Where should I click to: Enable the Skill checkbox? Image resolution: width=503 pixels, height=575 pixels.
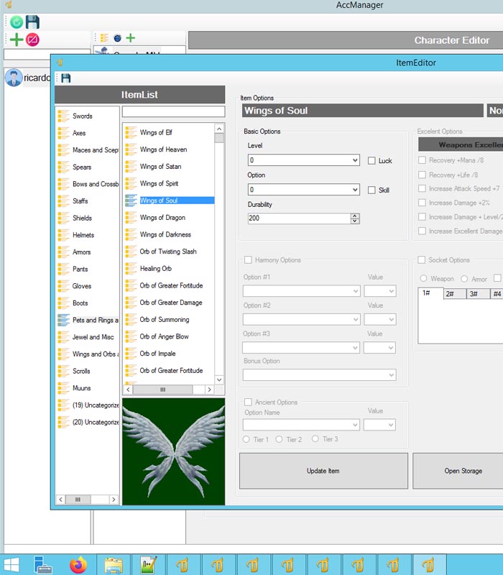[372, 190]
